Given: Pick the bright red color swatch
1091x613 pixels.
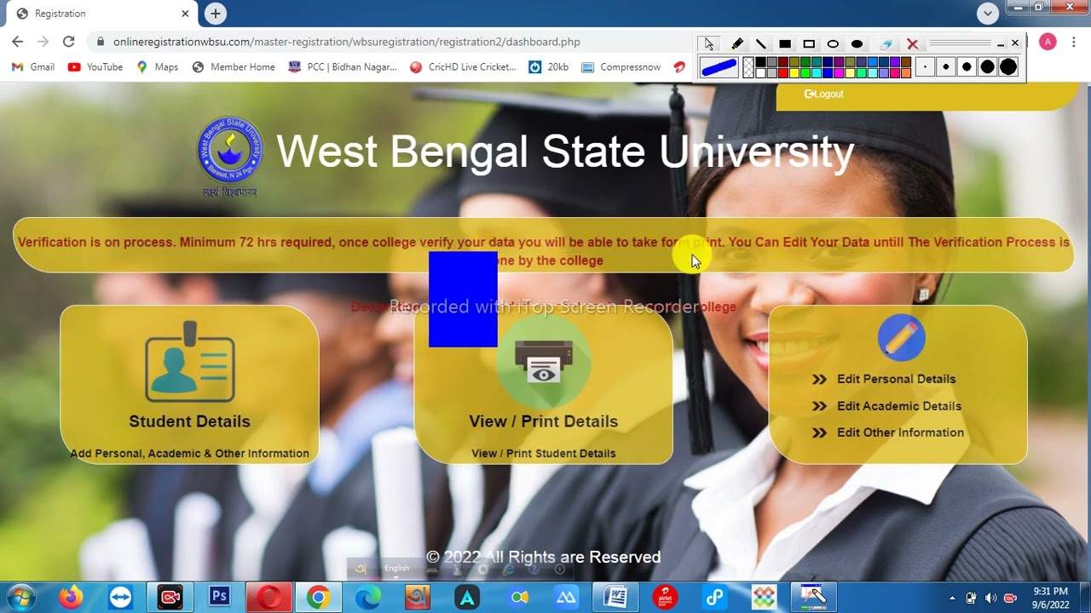Looking at the screenshot, I should point(782,73).
